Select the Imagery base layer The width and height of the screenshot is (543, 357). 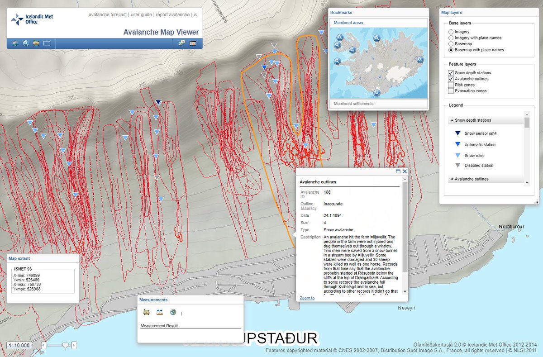451,31
